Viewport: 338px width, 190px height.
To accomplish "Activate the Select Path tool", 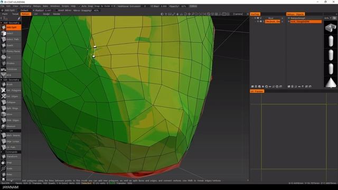I will point(11,40).
